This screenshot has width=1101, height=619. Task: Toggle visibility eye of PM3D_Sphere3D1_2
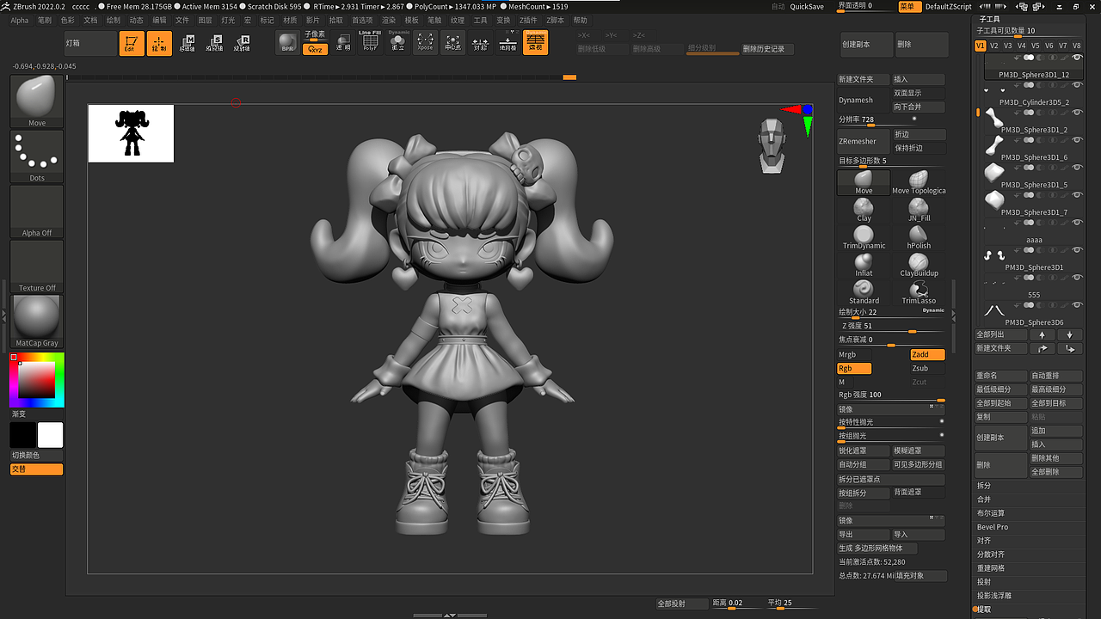pyautogui.click(x=1077, y=113)
